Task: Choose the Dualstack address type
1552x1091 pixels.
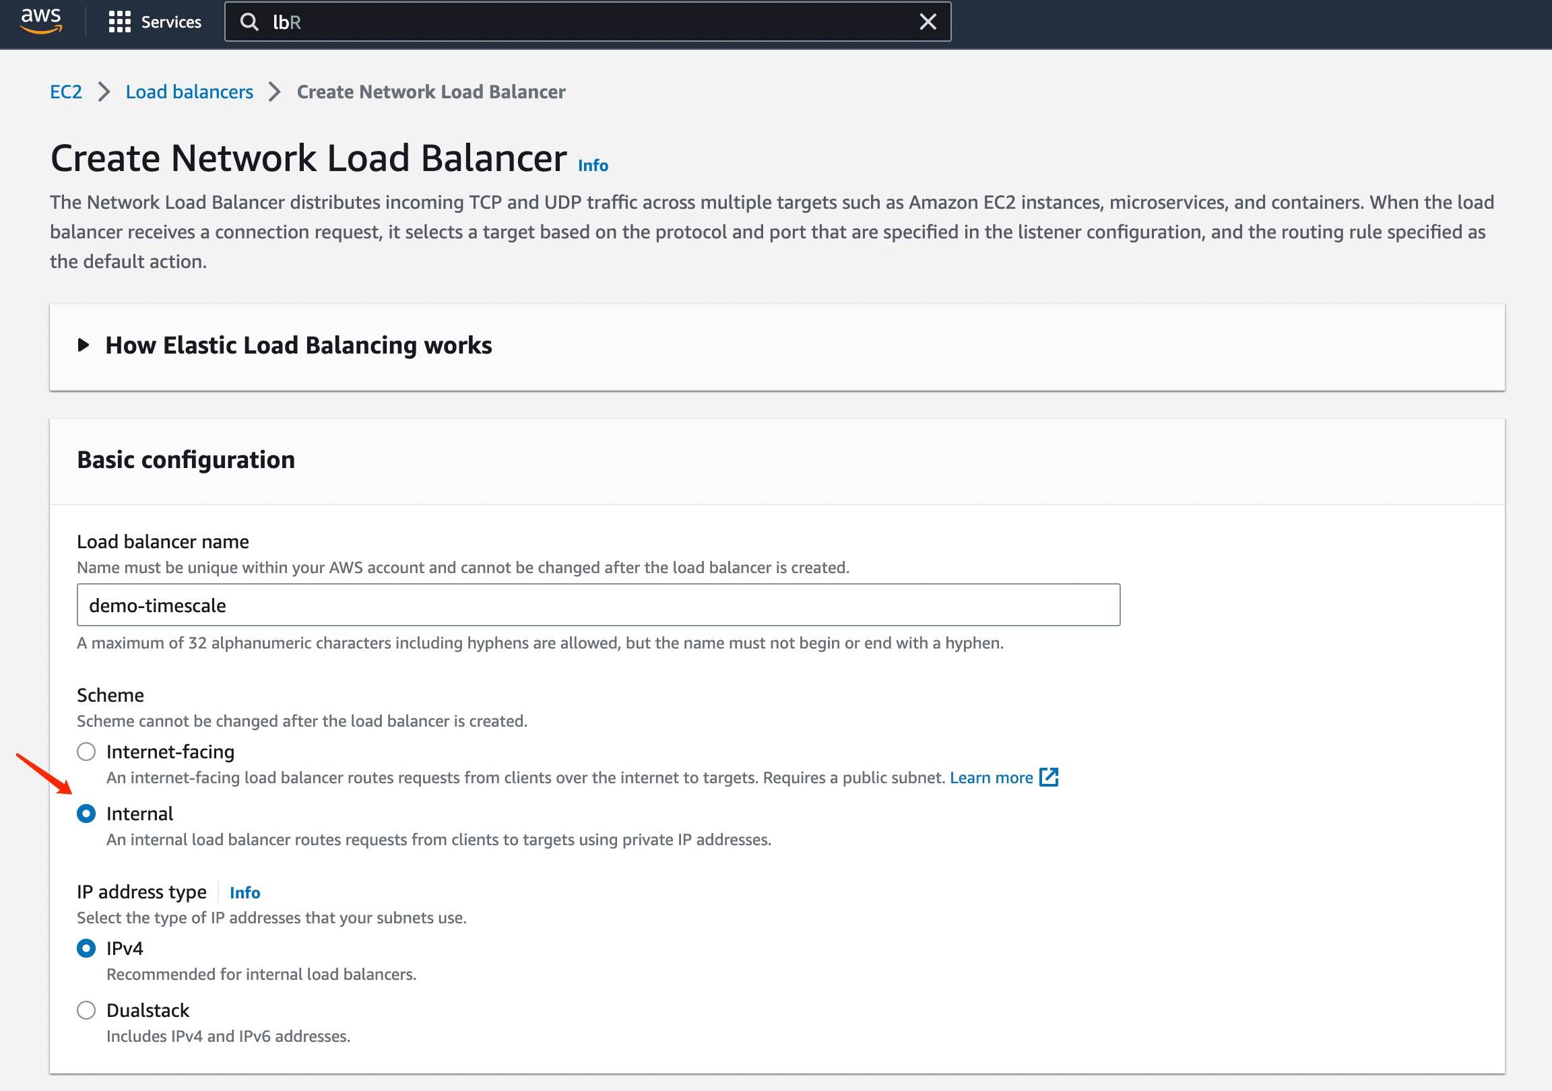Action: 86,1010
